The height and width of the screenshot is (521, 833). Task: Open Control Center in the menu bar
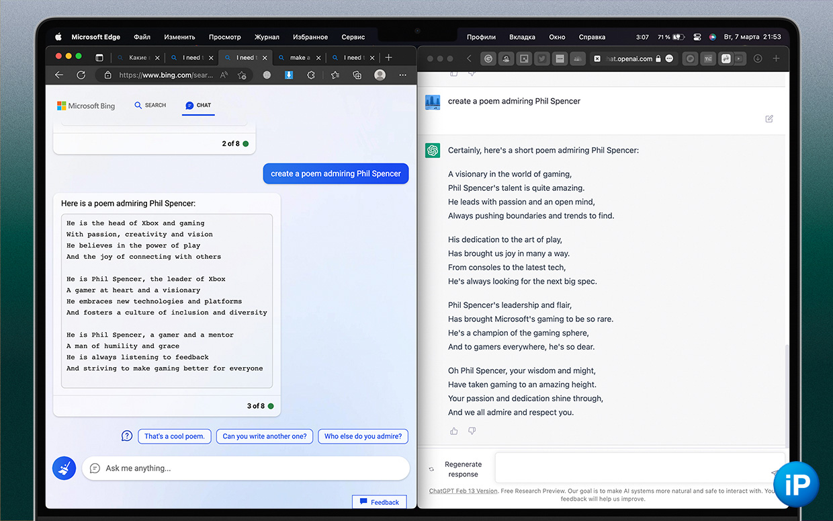pos(697,37)
